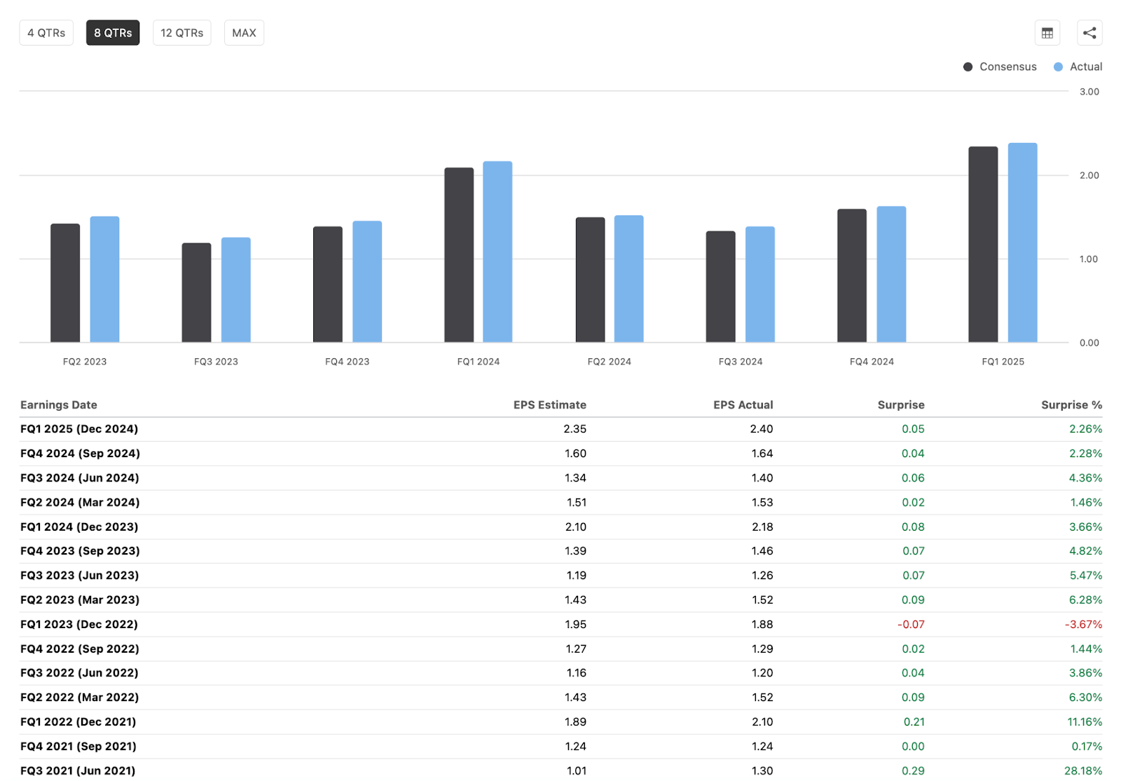Click the highlighted 8 QTRs button
1121x781 pixels.
point(113,32)
